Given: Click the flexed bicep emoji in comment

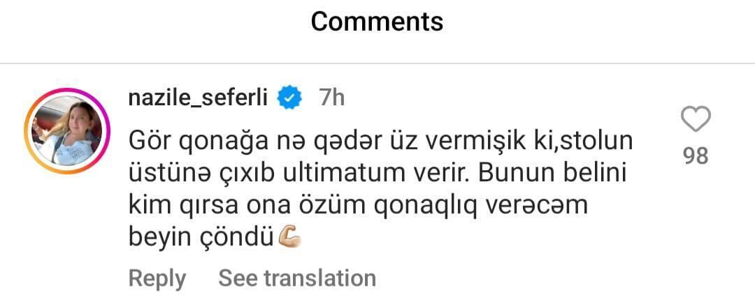Looking at the screenshot, I should (x=289, y=238).
